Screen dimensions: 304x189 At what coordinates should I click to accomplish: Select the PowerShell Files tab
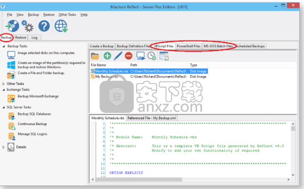point(188,46)
